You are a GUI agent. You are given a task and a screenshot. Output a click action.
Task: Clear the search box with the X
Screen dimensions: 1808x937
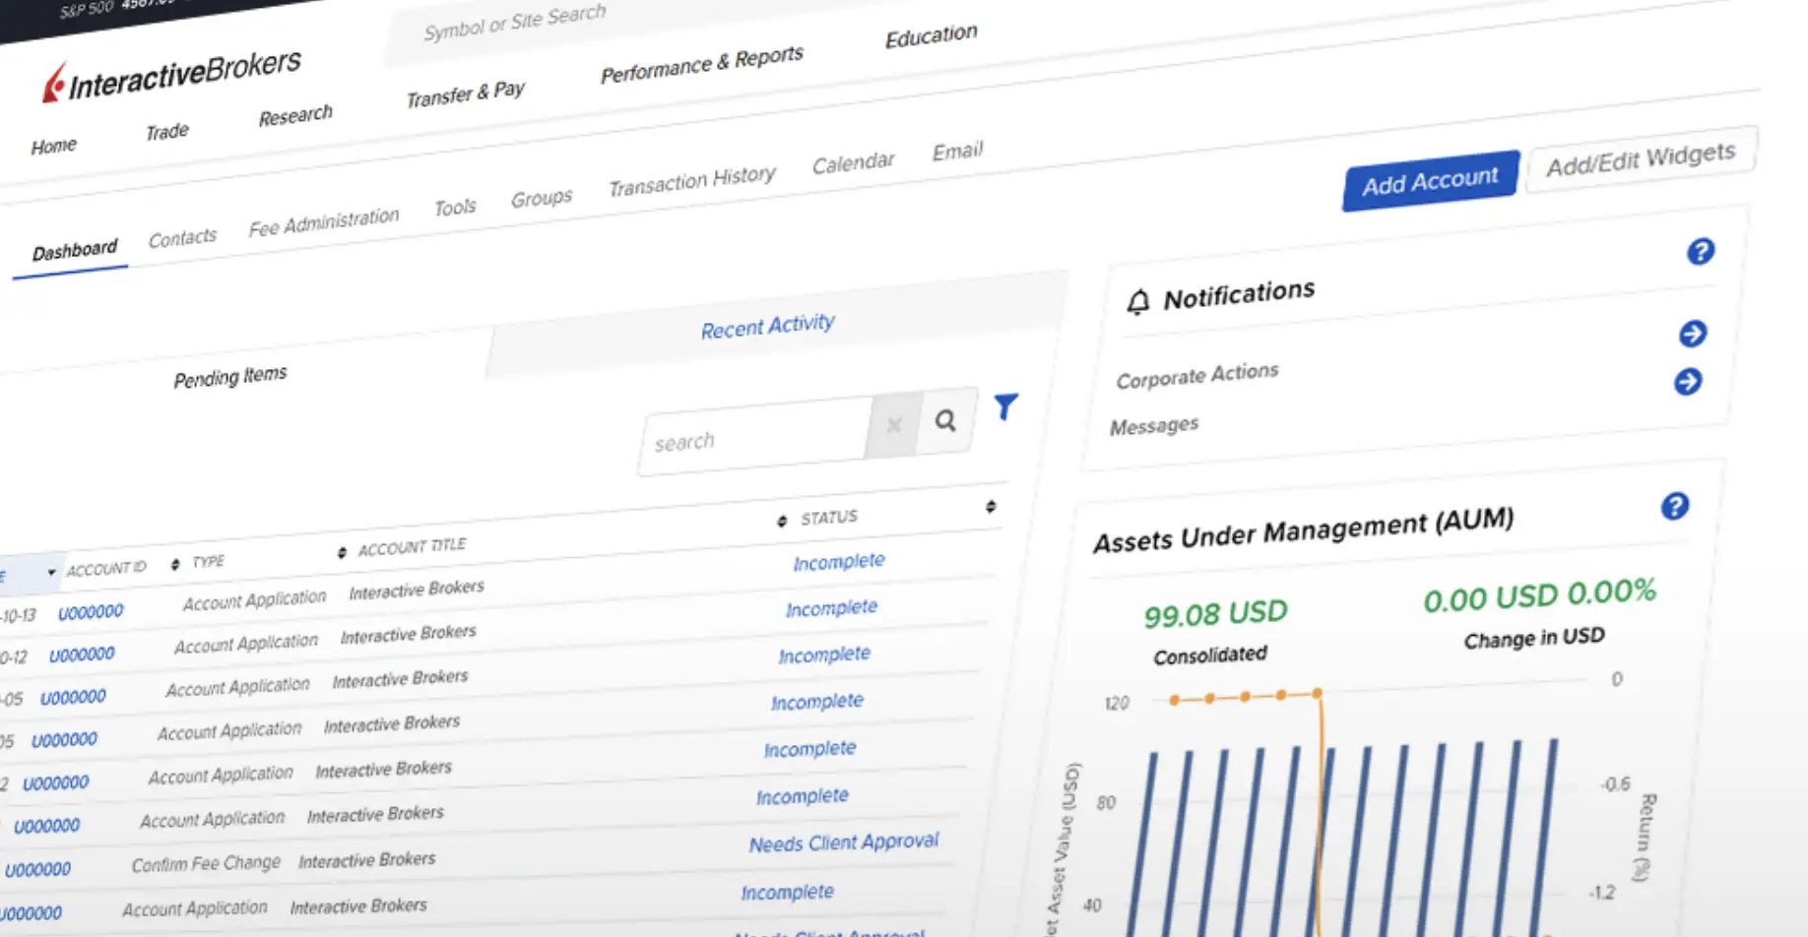(x=894, y=425)
